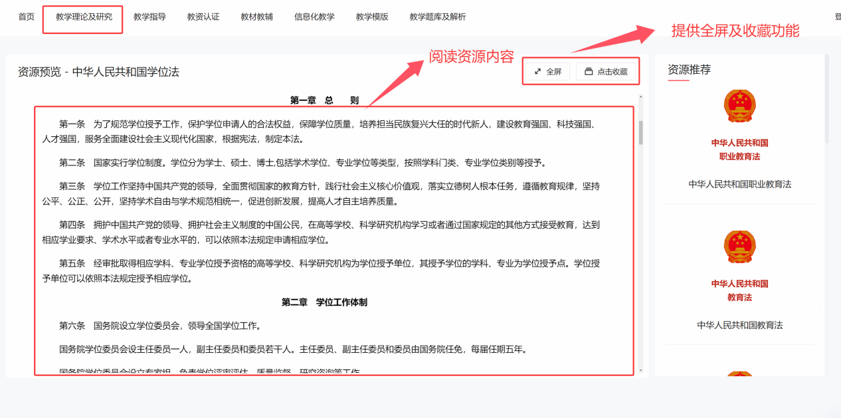
Task: Click the 资源推荐 panel scrollbar
Action: click(826, 100)
